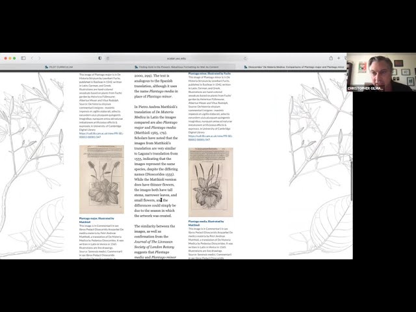Select Christopher Gilman's video call thumbnail
The image size is (416, 312).
tap(382, 72)
